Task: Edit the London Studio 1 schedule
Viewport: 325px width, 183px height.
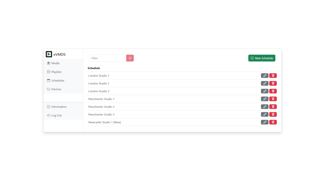Action: [x=265, y=76]
